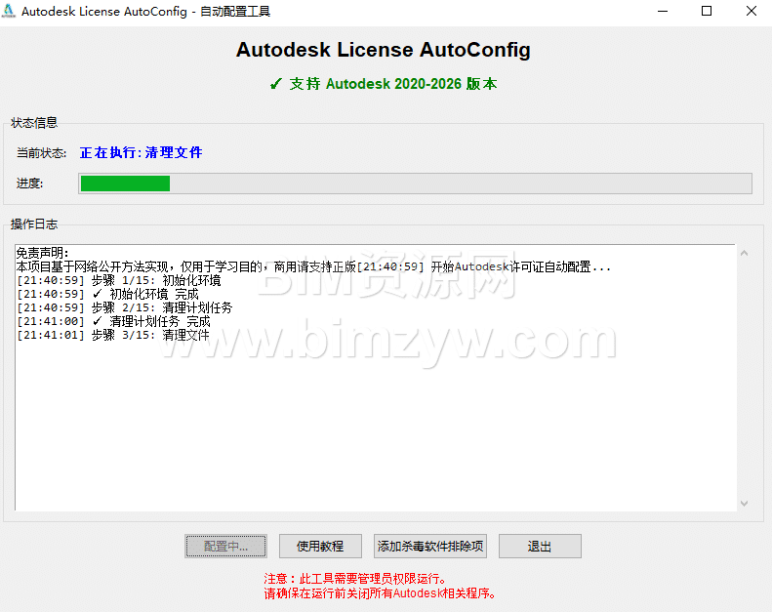Screen dimensions: 772x612
Task: Click the status text 正在执行: 清理文件
Action: pyautogui.click(x=141, y=152)
